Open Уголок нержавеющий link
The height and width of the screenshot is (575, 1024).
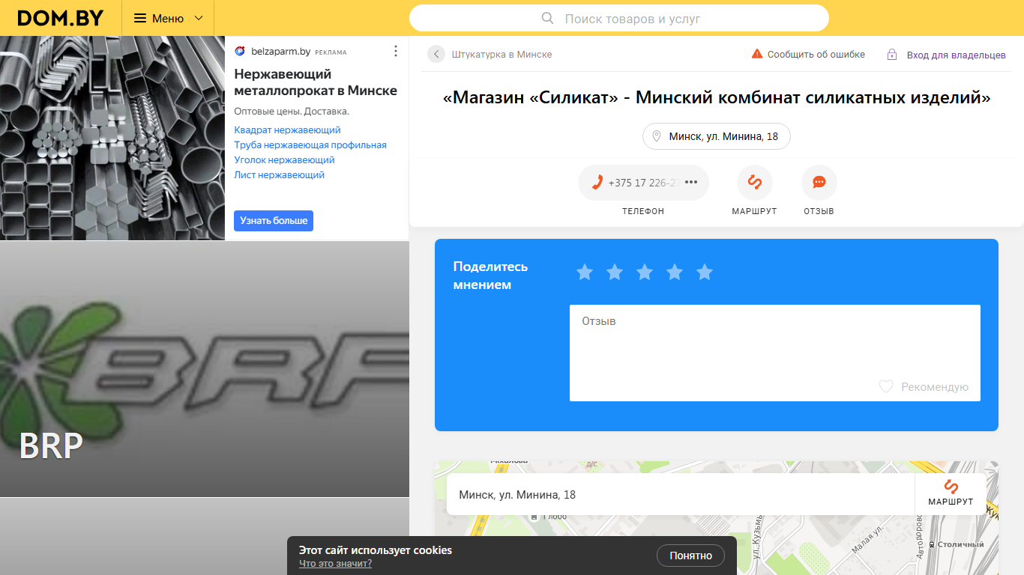tap(284, 160)
